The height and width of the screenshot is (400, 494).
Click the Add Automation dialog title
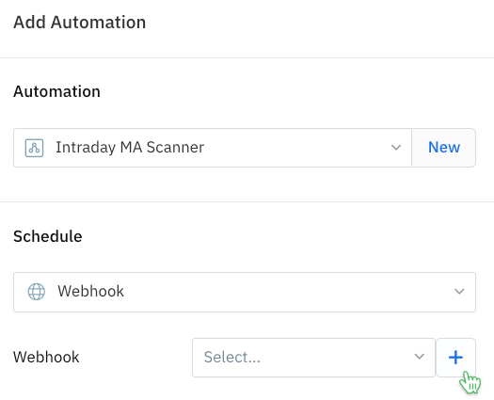(x=79, y=23)
